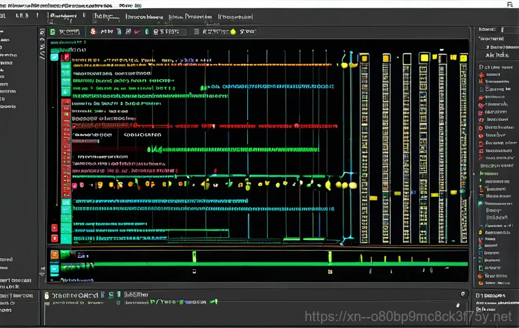Click the white icon starting the bottom panel

point(46,295)
